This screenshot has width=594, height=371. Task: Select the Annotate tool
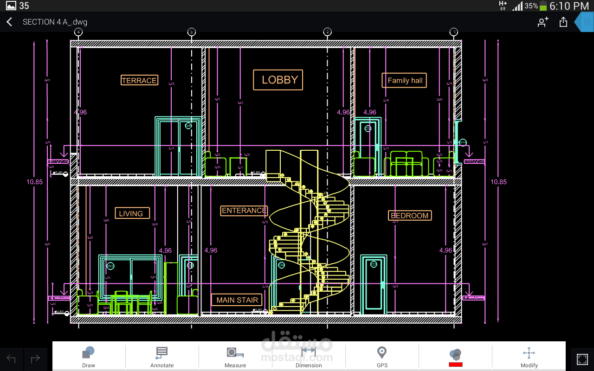[162, 356]
